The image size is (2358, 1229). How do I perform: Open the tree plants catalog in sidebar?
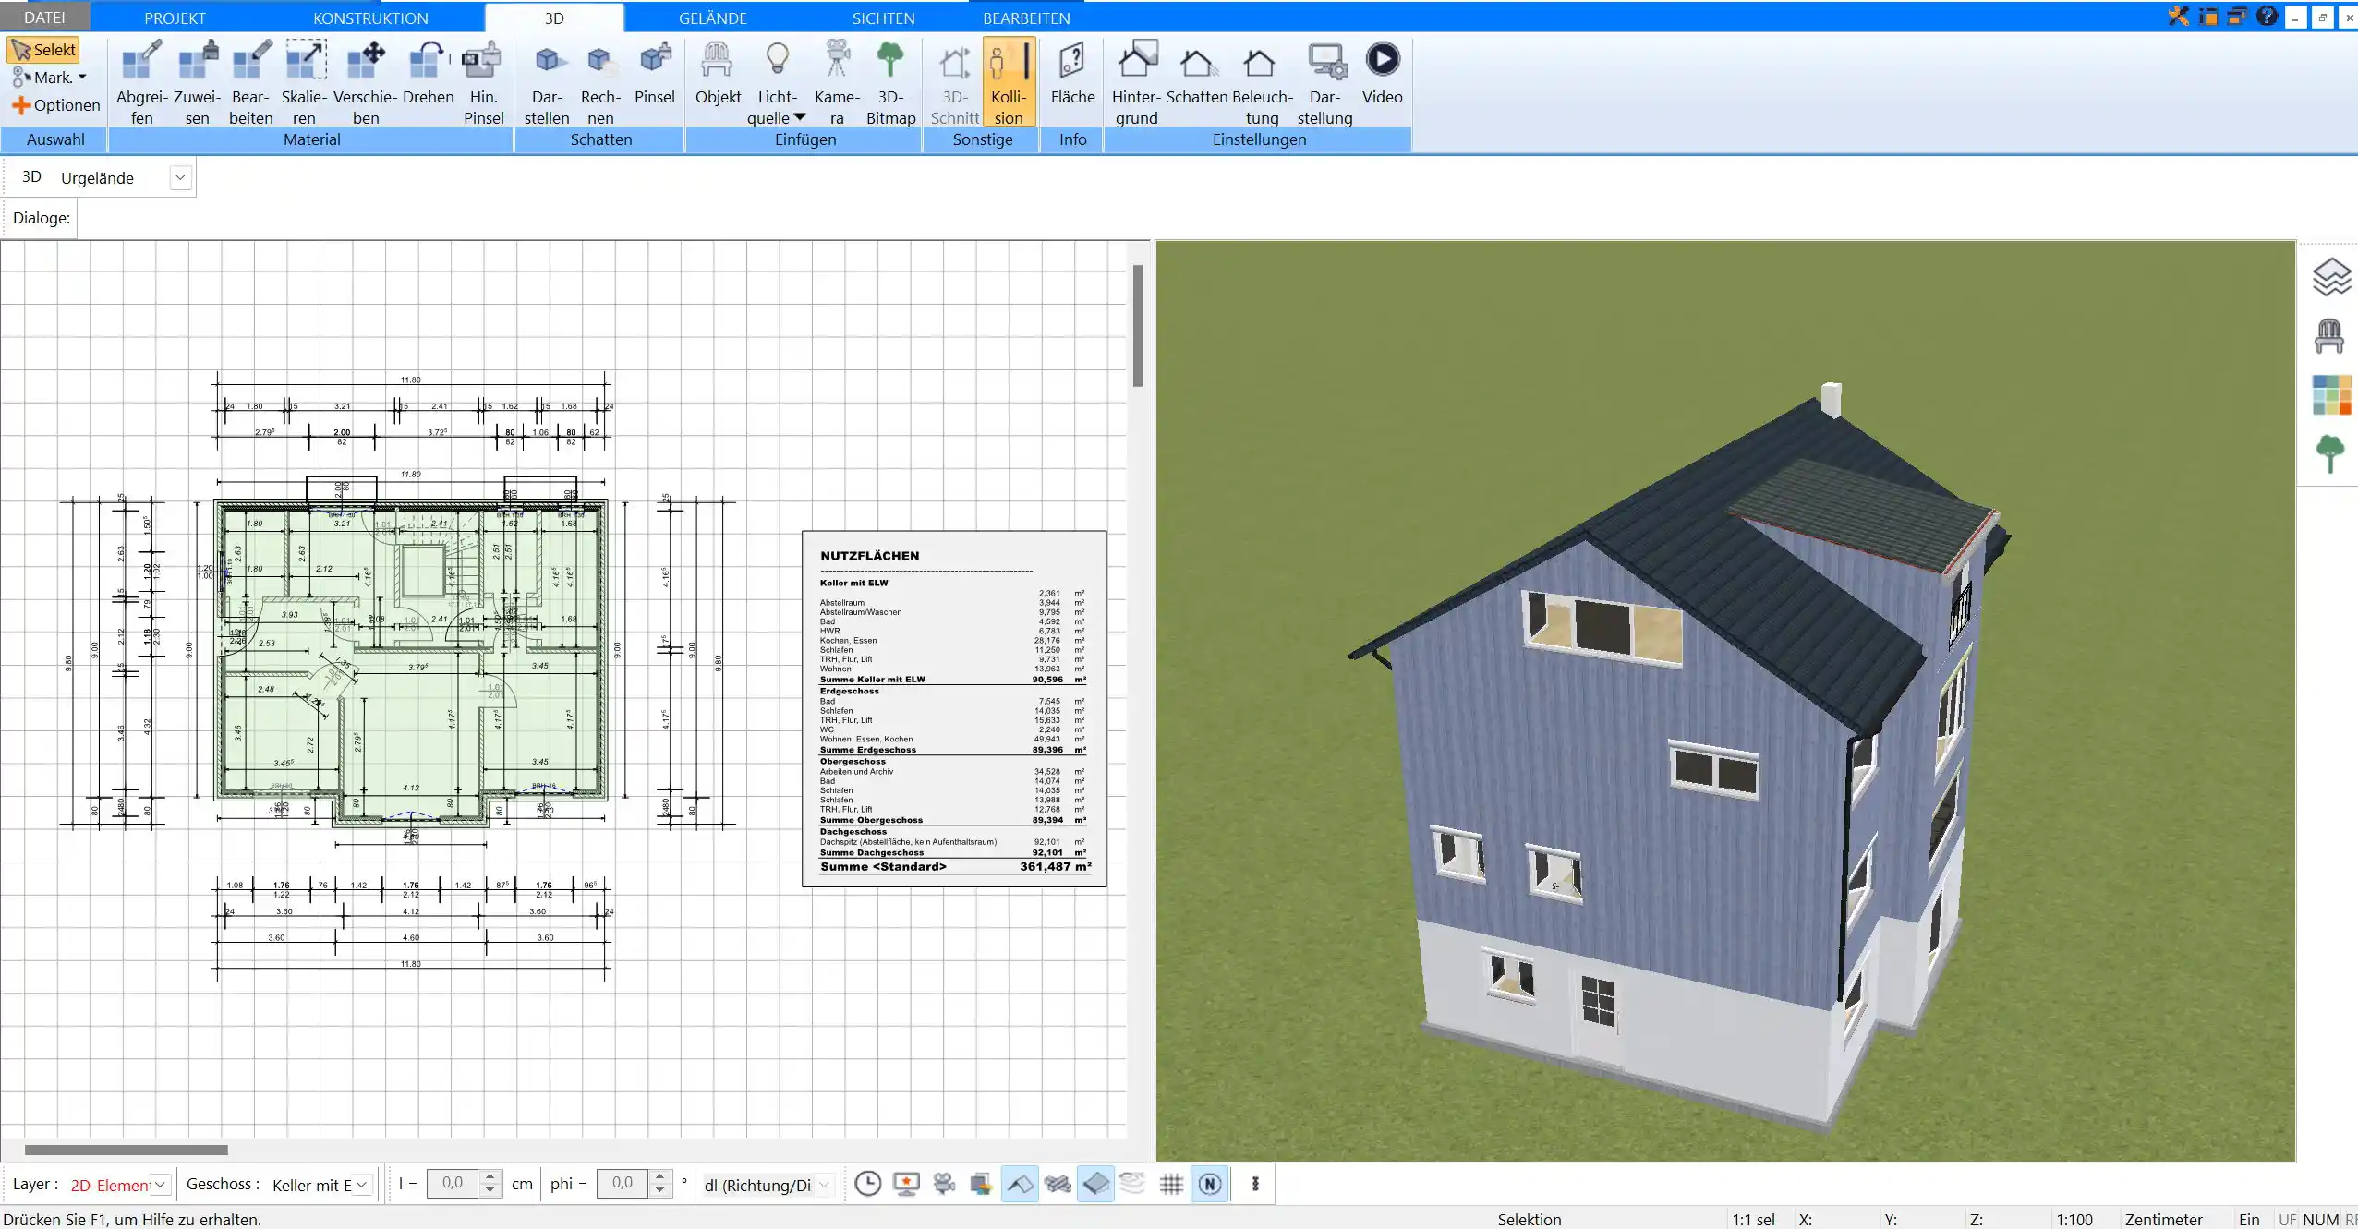tap(2329, 453)
